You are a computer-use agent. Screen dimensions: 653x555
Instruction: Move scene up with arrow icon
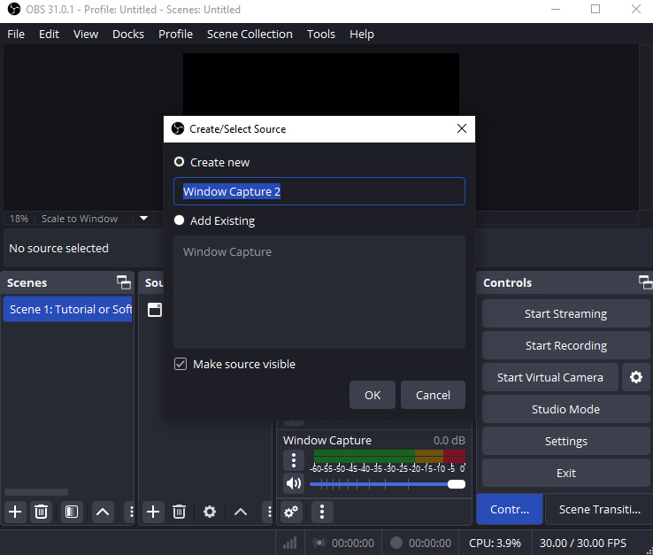103,512
